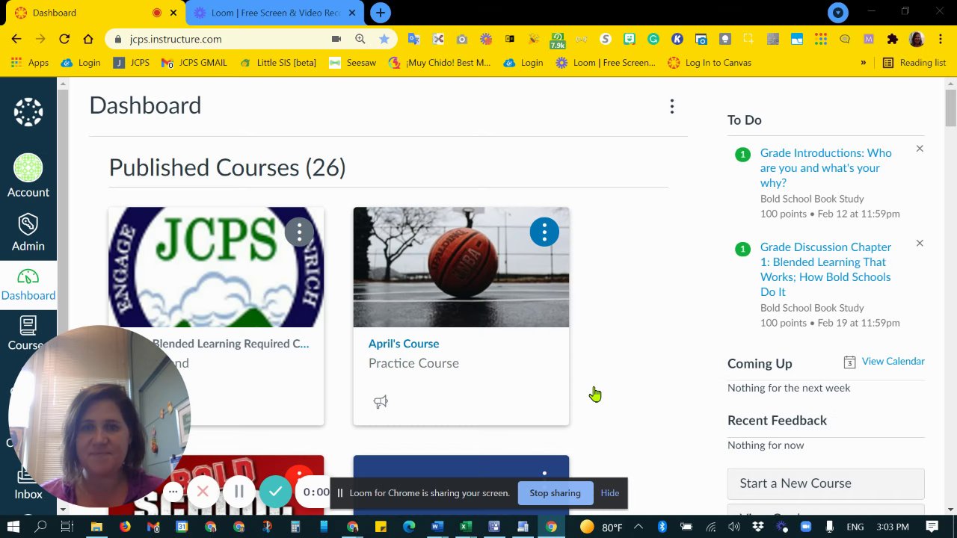Show hidden system tray icons

click(638, 527)
